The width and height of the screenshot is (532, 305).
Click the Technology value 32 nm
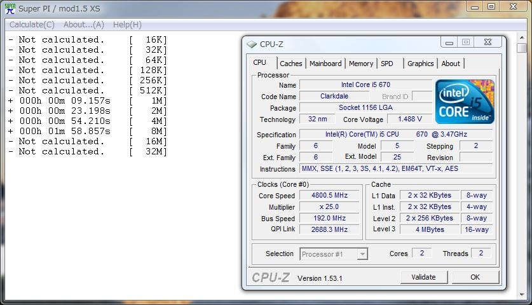point(318,119)
